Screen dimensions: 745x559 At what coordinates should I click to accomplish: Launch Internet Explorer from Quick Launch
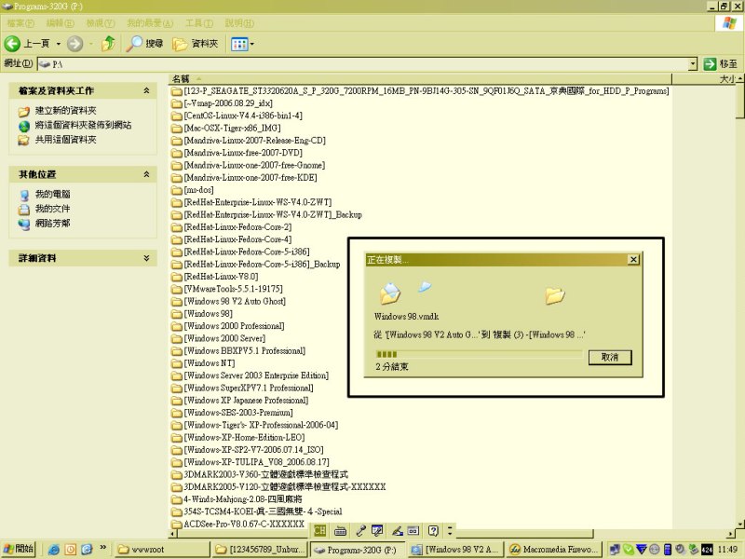(54, 549)
